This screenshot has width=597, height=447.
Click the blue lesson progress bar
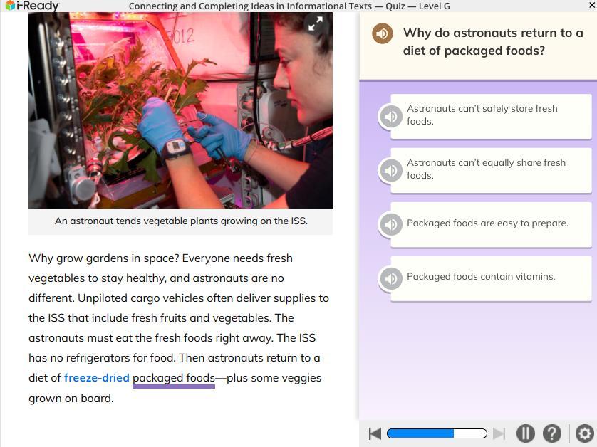437,433
